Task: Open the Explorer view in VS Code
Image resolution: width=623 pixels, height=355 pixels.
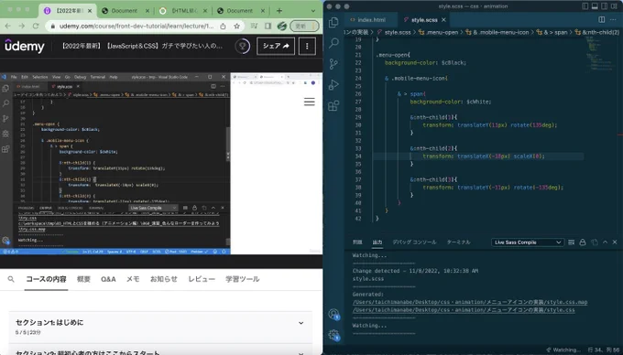Action: coord(333,22)
